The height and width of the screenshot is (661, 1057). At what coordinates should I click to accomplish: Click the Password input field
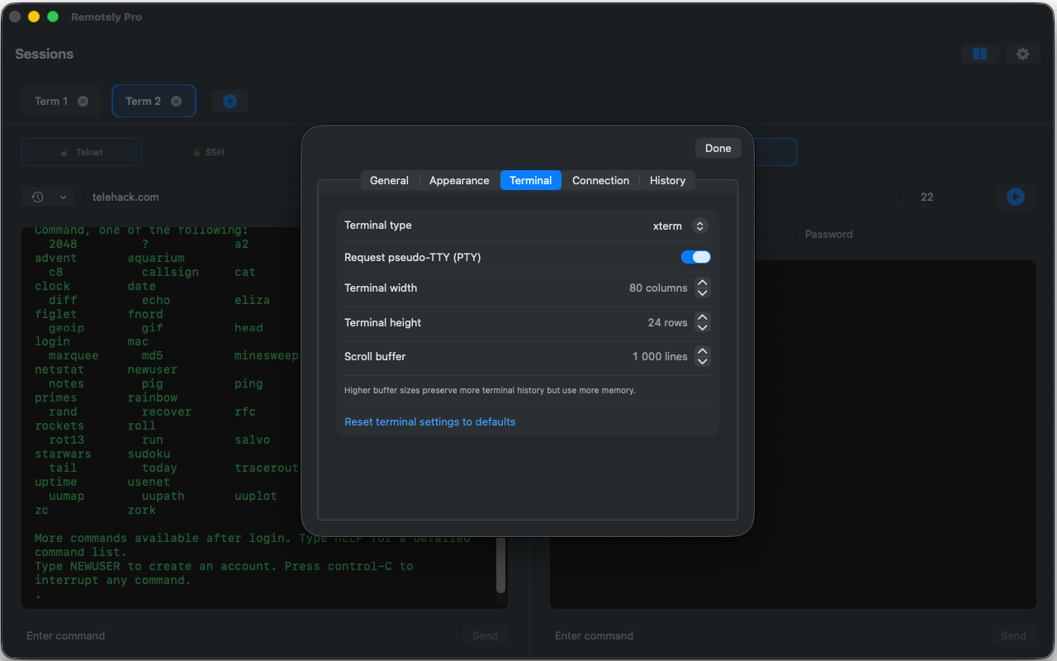click(917, 234)
